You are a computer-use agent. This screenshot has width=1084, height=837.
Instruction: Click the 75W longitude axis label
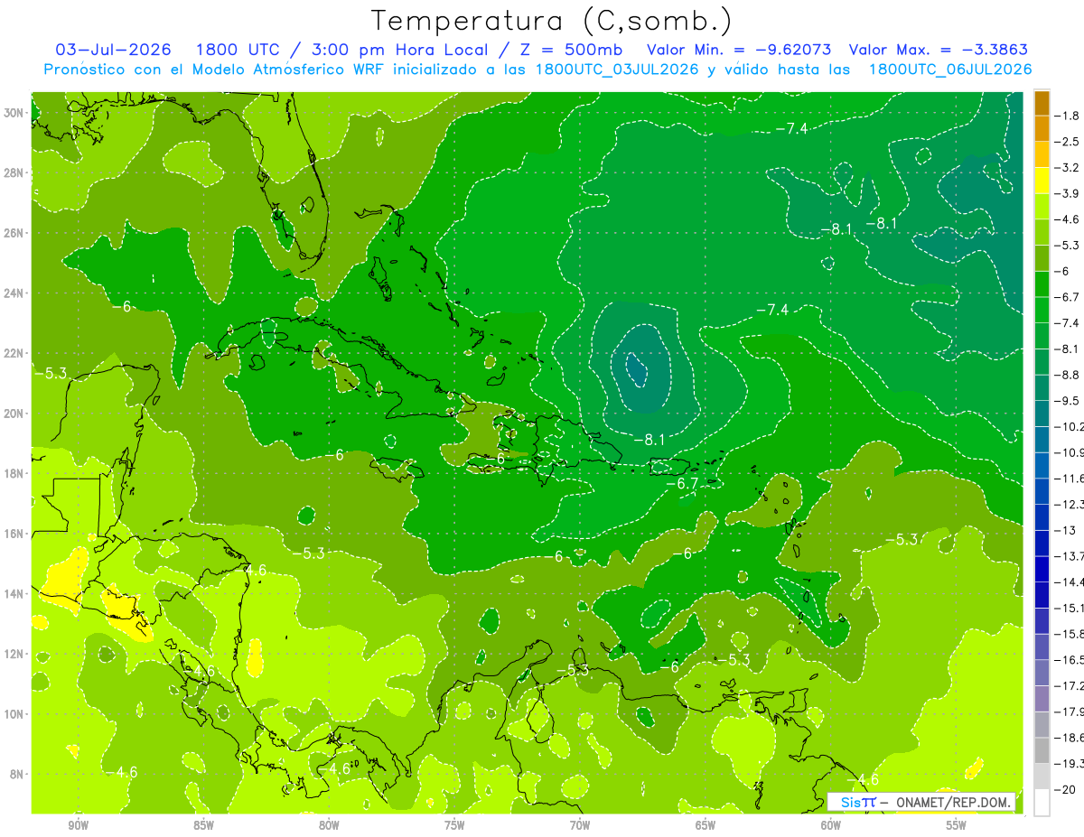click(454, 826)
